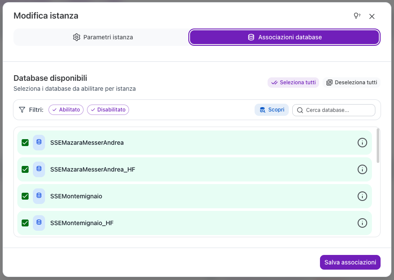Click the Salva associazioni button
The height and width of the screenshot is (280, 394).
pyautogui.click(x=350, y=262)
